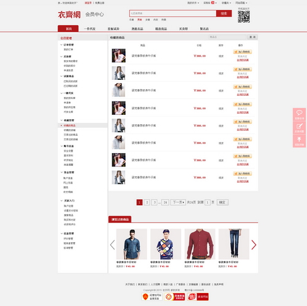Image resolution: width=307 pixels, height=306 pixels.
Task: Click the main search input field
Action: tap(173, 14)
